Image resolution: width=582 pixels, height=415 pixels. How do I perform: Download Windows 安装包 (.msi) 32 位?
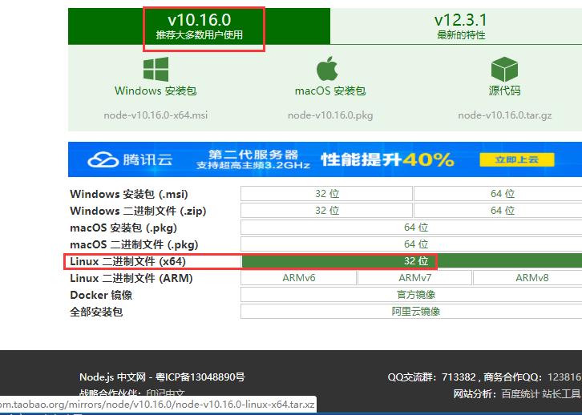coord(326,194)
